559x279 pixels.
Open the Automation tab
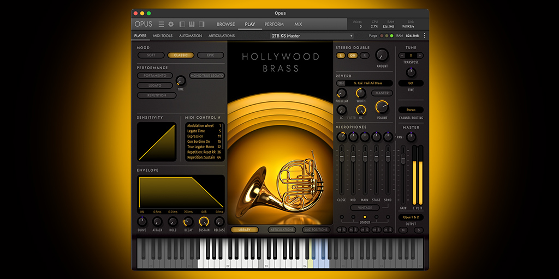click(191, 36)
